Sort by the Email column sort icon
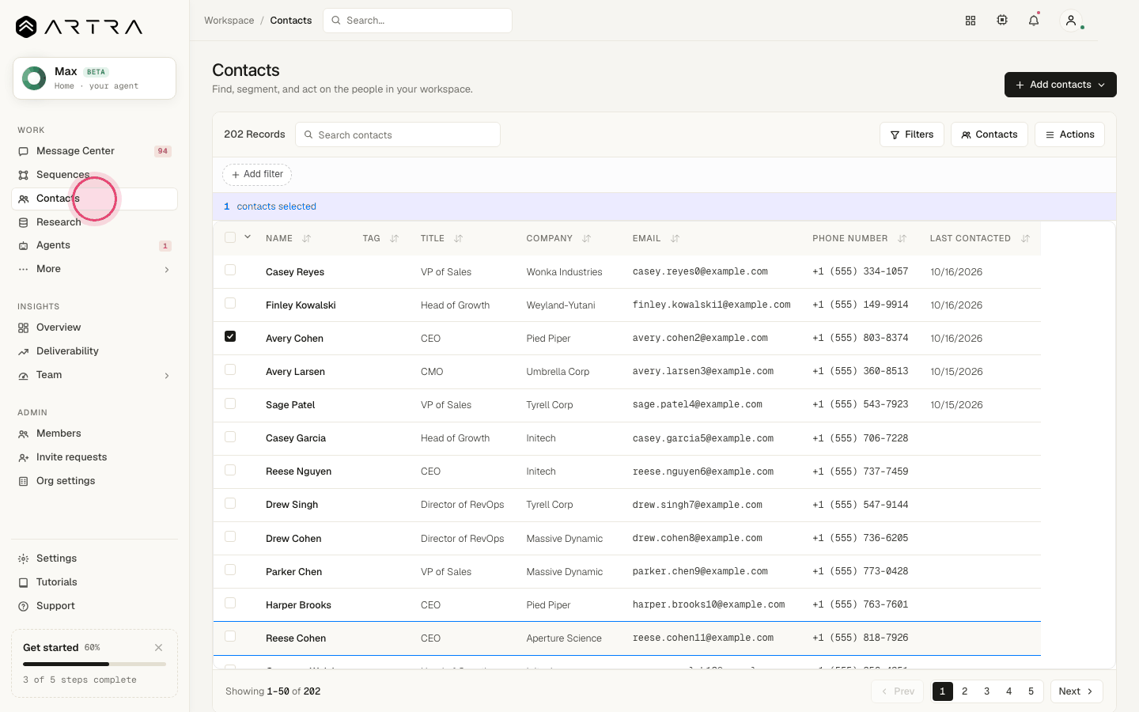The image size is (1139, 712). 675,239
